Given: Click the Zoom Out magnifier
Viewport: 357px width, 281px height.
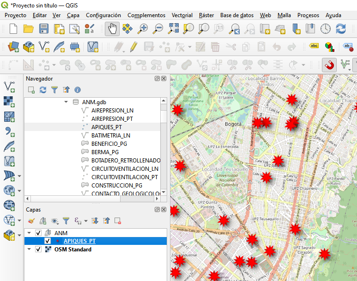Looking at the screenshot, I should click(158, 29).
